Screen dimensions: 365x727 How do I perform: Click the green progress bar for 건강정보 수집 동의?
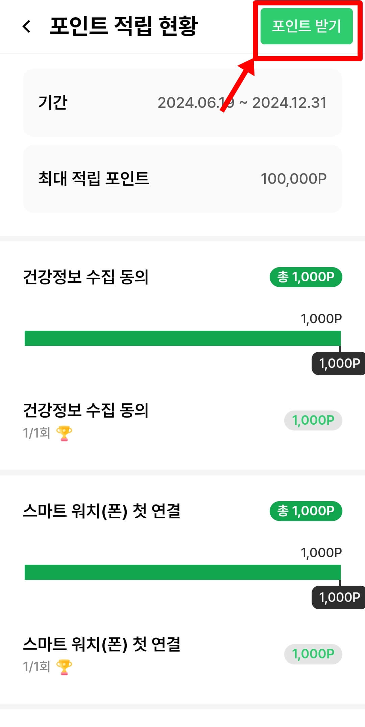[182, 338]
